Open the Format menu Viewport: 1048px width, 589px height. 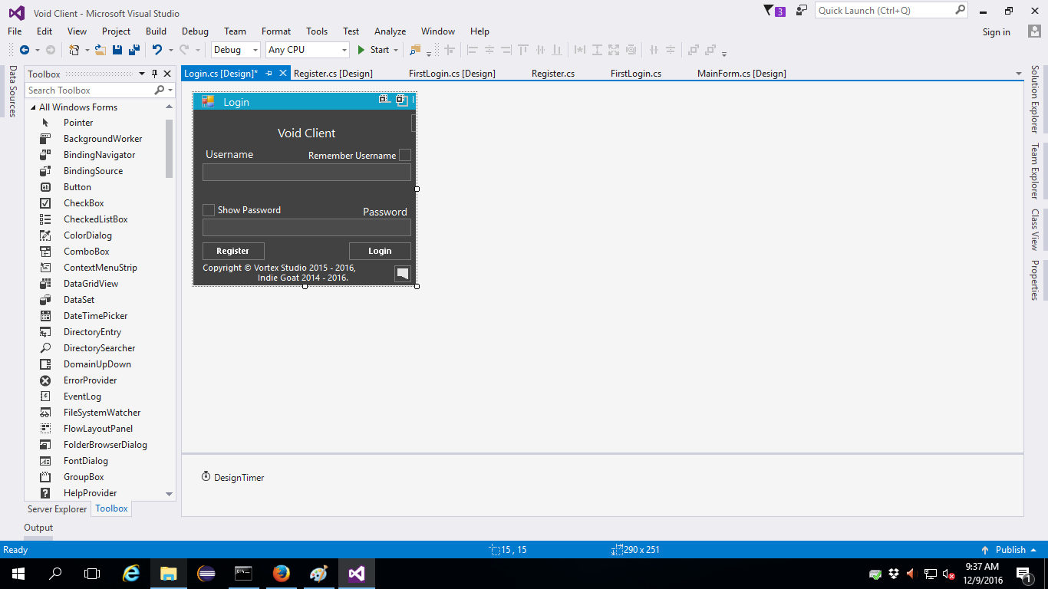275,31
